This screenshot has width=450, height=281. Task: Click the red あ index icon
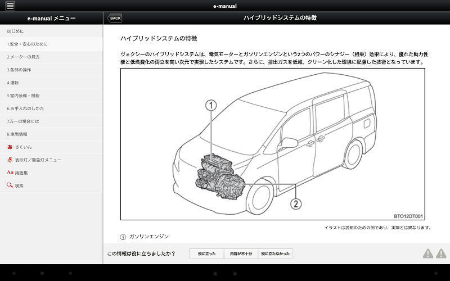[x=10, y=147]
